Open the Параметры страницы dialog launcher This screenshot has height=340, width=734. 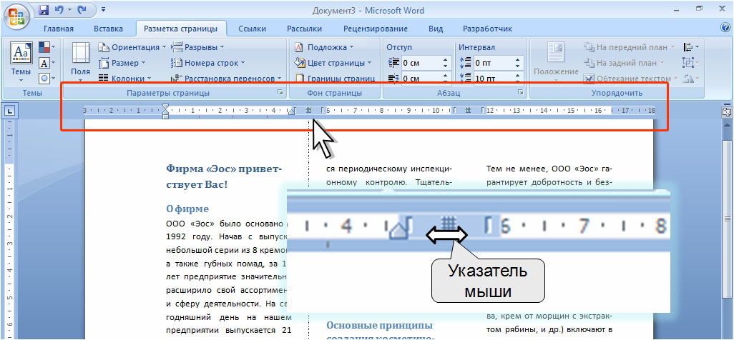point(280,93)
